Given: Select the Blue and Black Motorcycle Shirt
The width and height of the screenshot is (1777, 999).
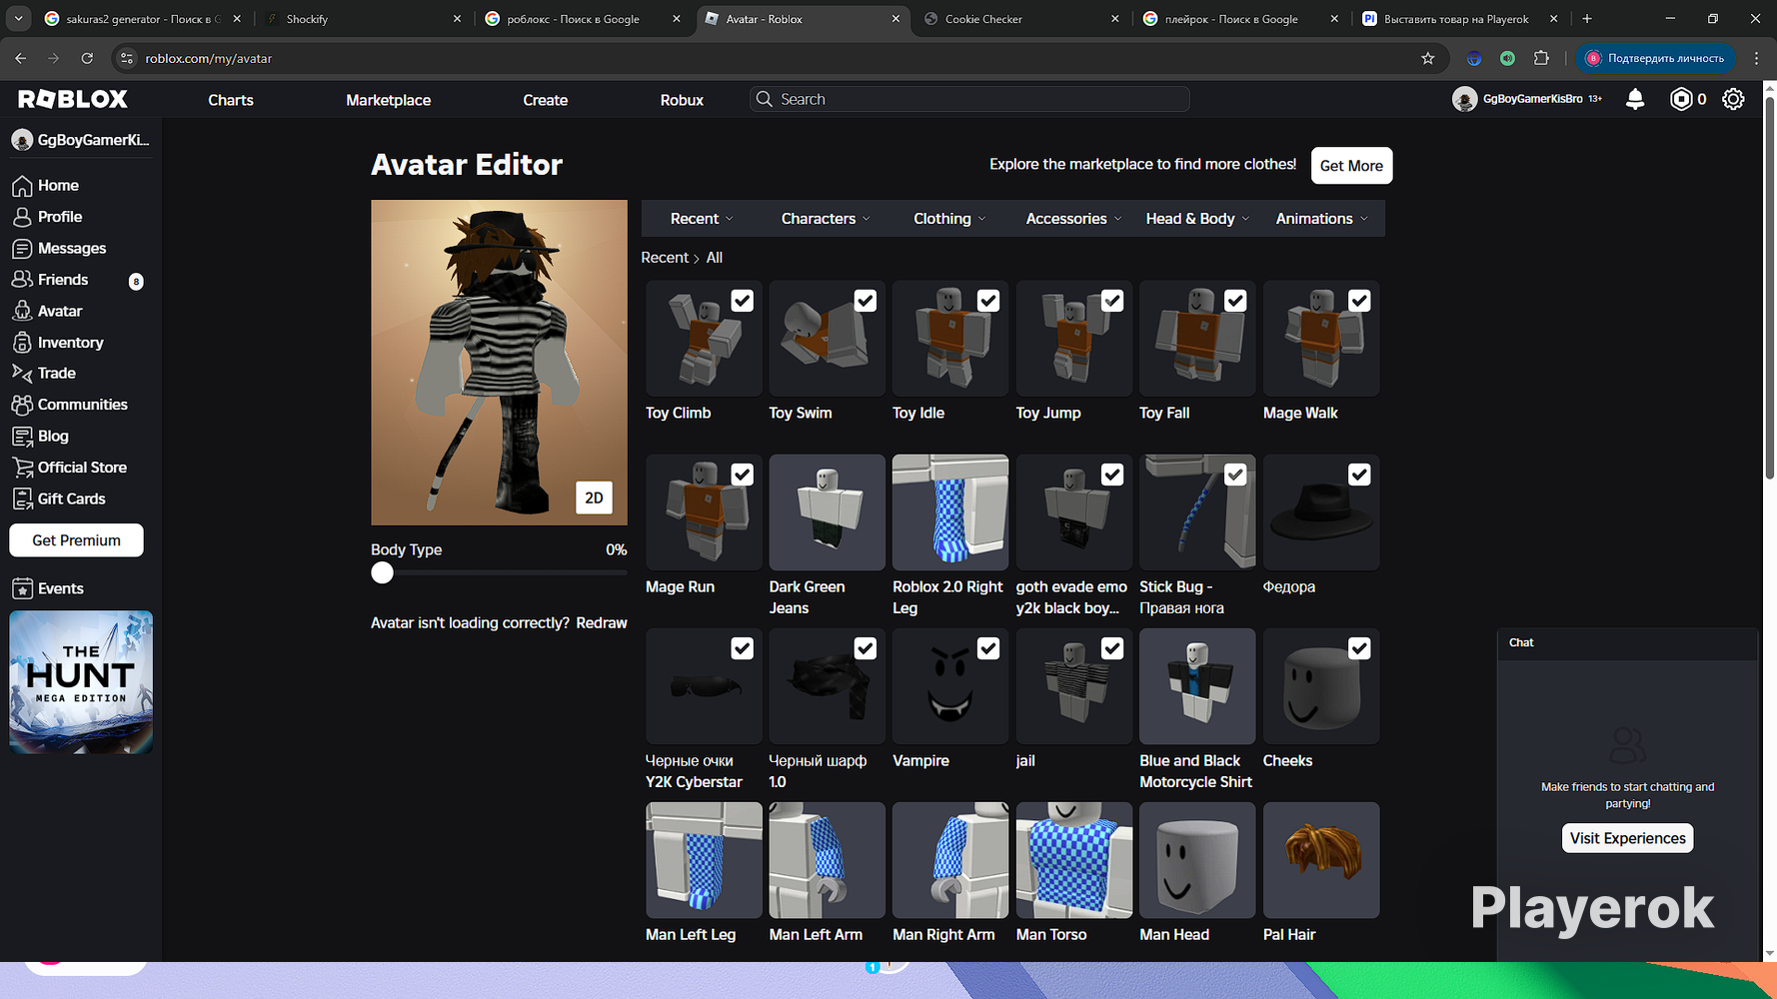Looking at the screenshot, I should pos(1197,686).
